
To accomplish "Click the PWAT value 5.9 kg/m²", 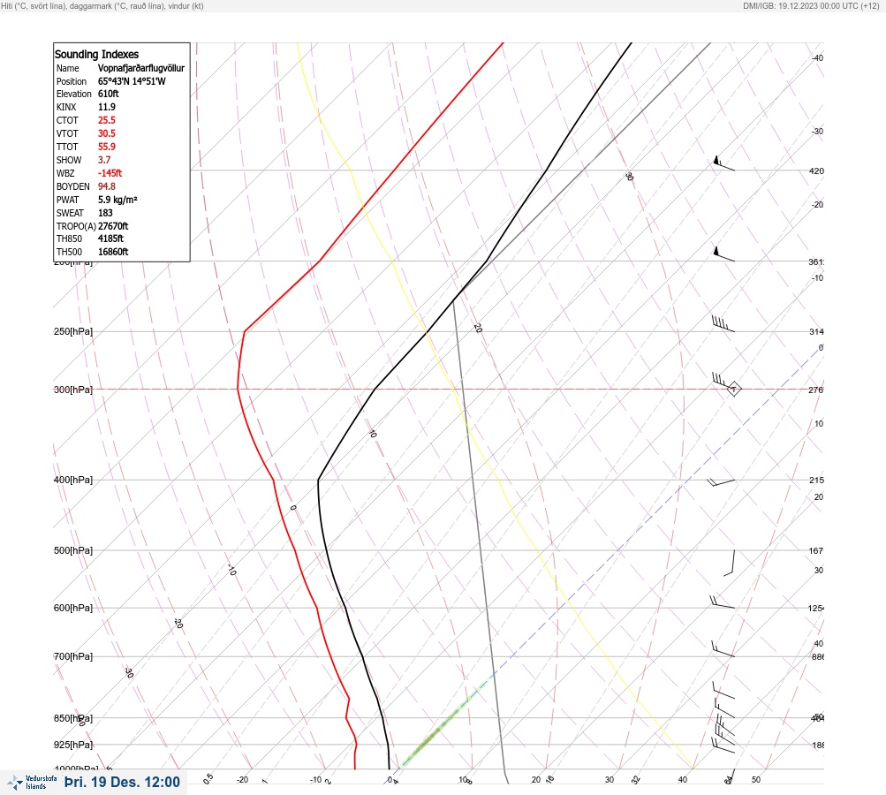I will (x=117, y=200).
